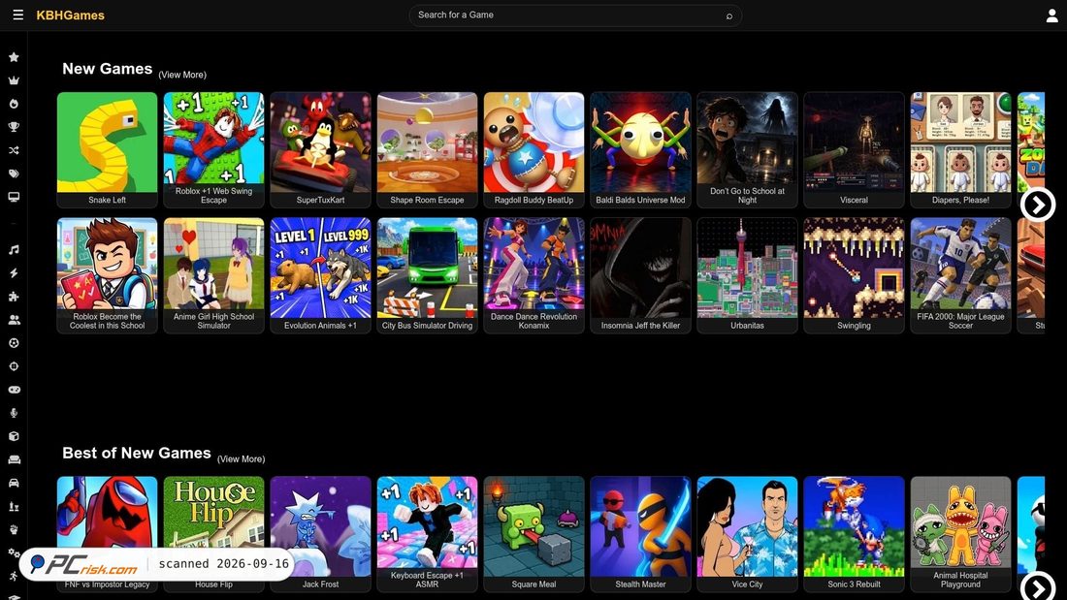This screenshot has height=600, width=1067.
Task: Click the music note icon in the sidebar
Action: 14,250
